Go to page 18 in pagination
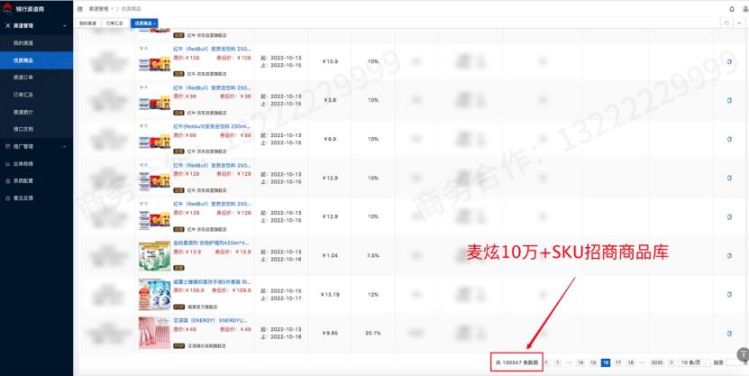The width and height of the screenshot is (749, 376). (631, 362)
